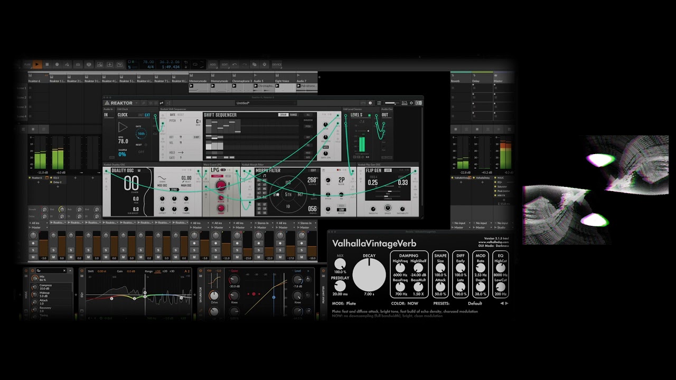676x380 pixels.
Task: Switch the clock to EXT mode
Action: [147, 115]
